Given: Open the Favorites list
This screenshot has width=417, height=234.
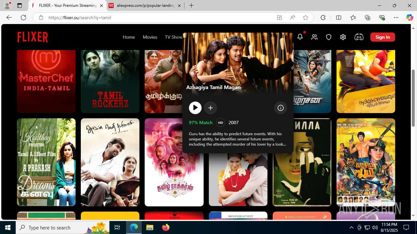Looking at the screenshot, I should point(353,18).
